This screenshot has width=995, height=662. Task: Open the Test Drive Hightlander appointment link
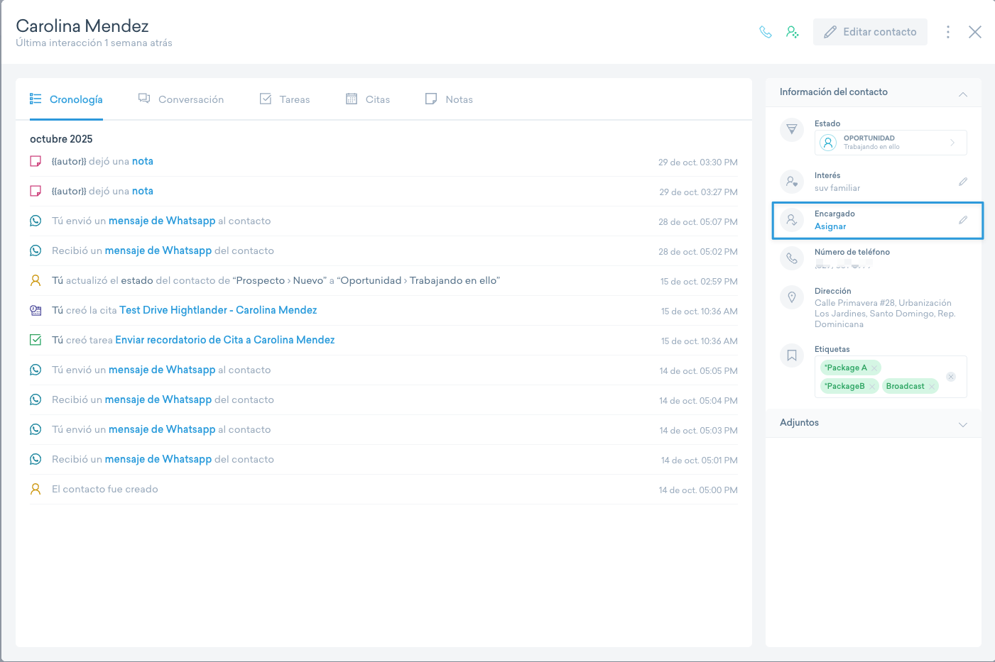[x=218, y=310]
